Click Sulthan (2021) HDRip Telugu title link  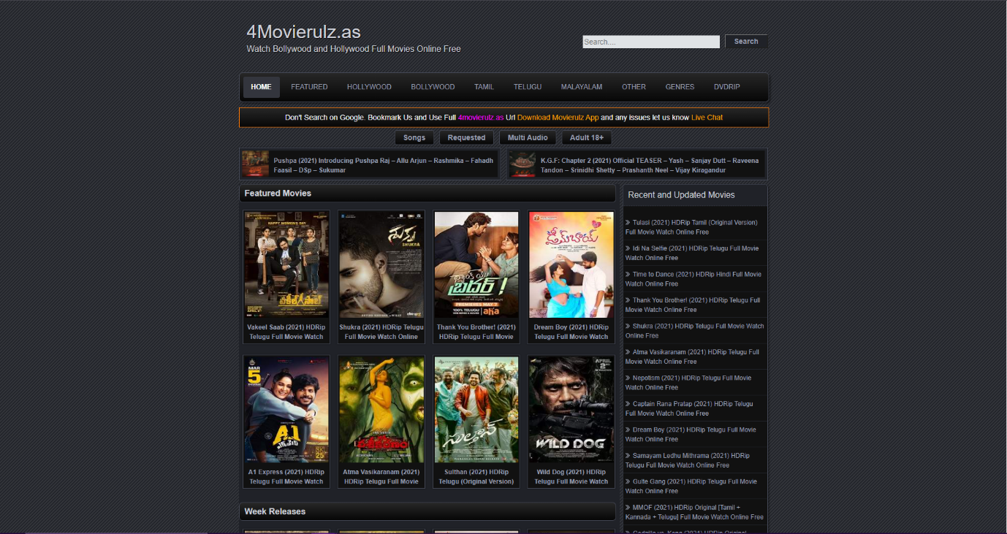pyautogui.click(x=476, y=477)
